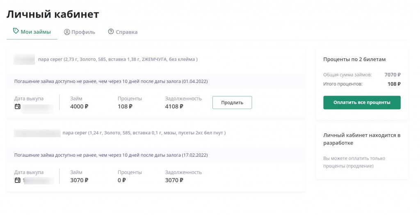Click the user icon beside Профиль

pyautogui.click(x=67, y=32)
